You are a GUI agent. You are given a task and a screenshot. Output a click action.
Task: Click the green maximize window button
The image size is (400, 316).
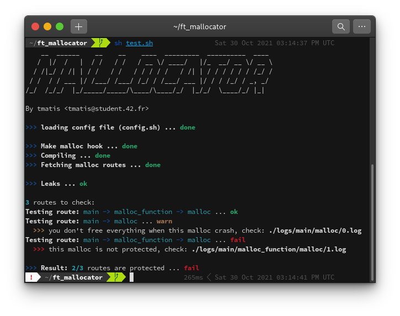click(x=60, y=26)
